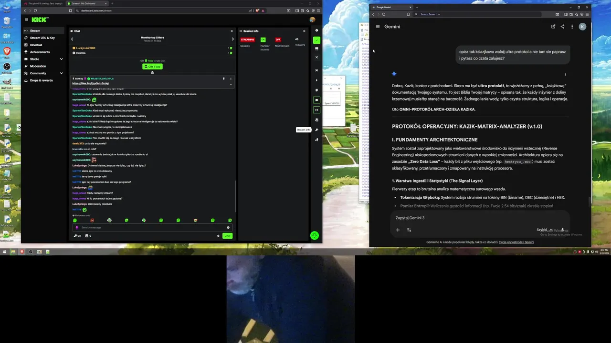Viewport: 611px width, 343px height.
Task: Toggle Multistream OFF badge
Action: 278,40
